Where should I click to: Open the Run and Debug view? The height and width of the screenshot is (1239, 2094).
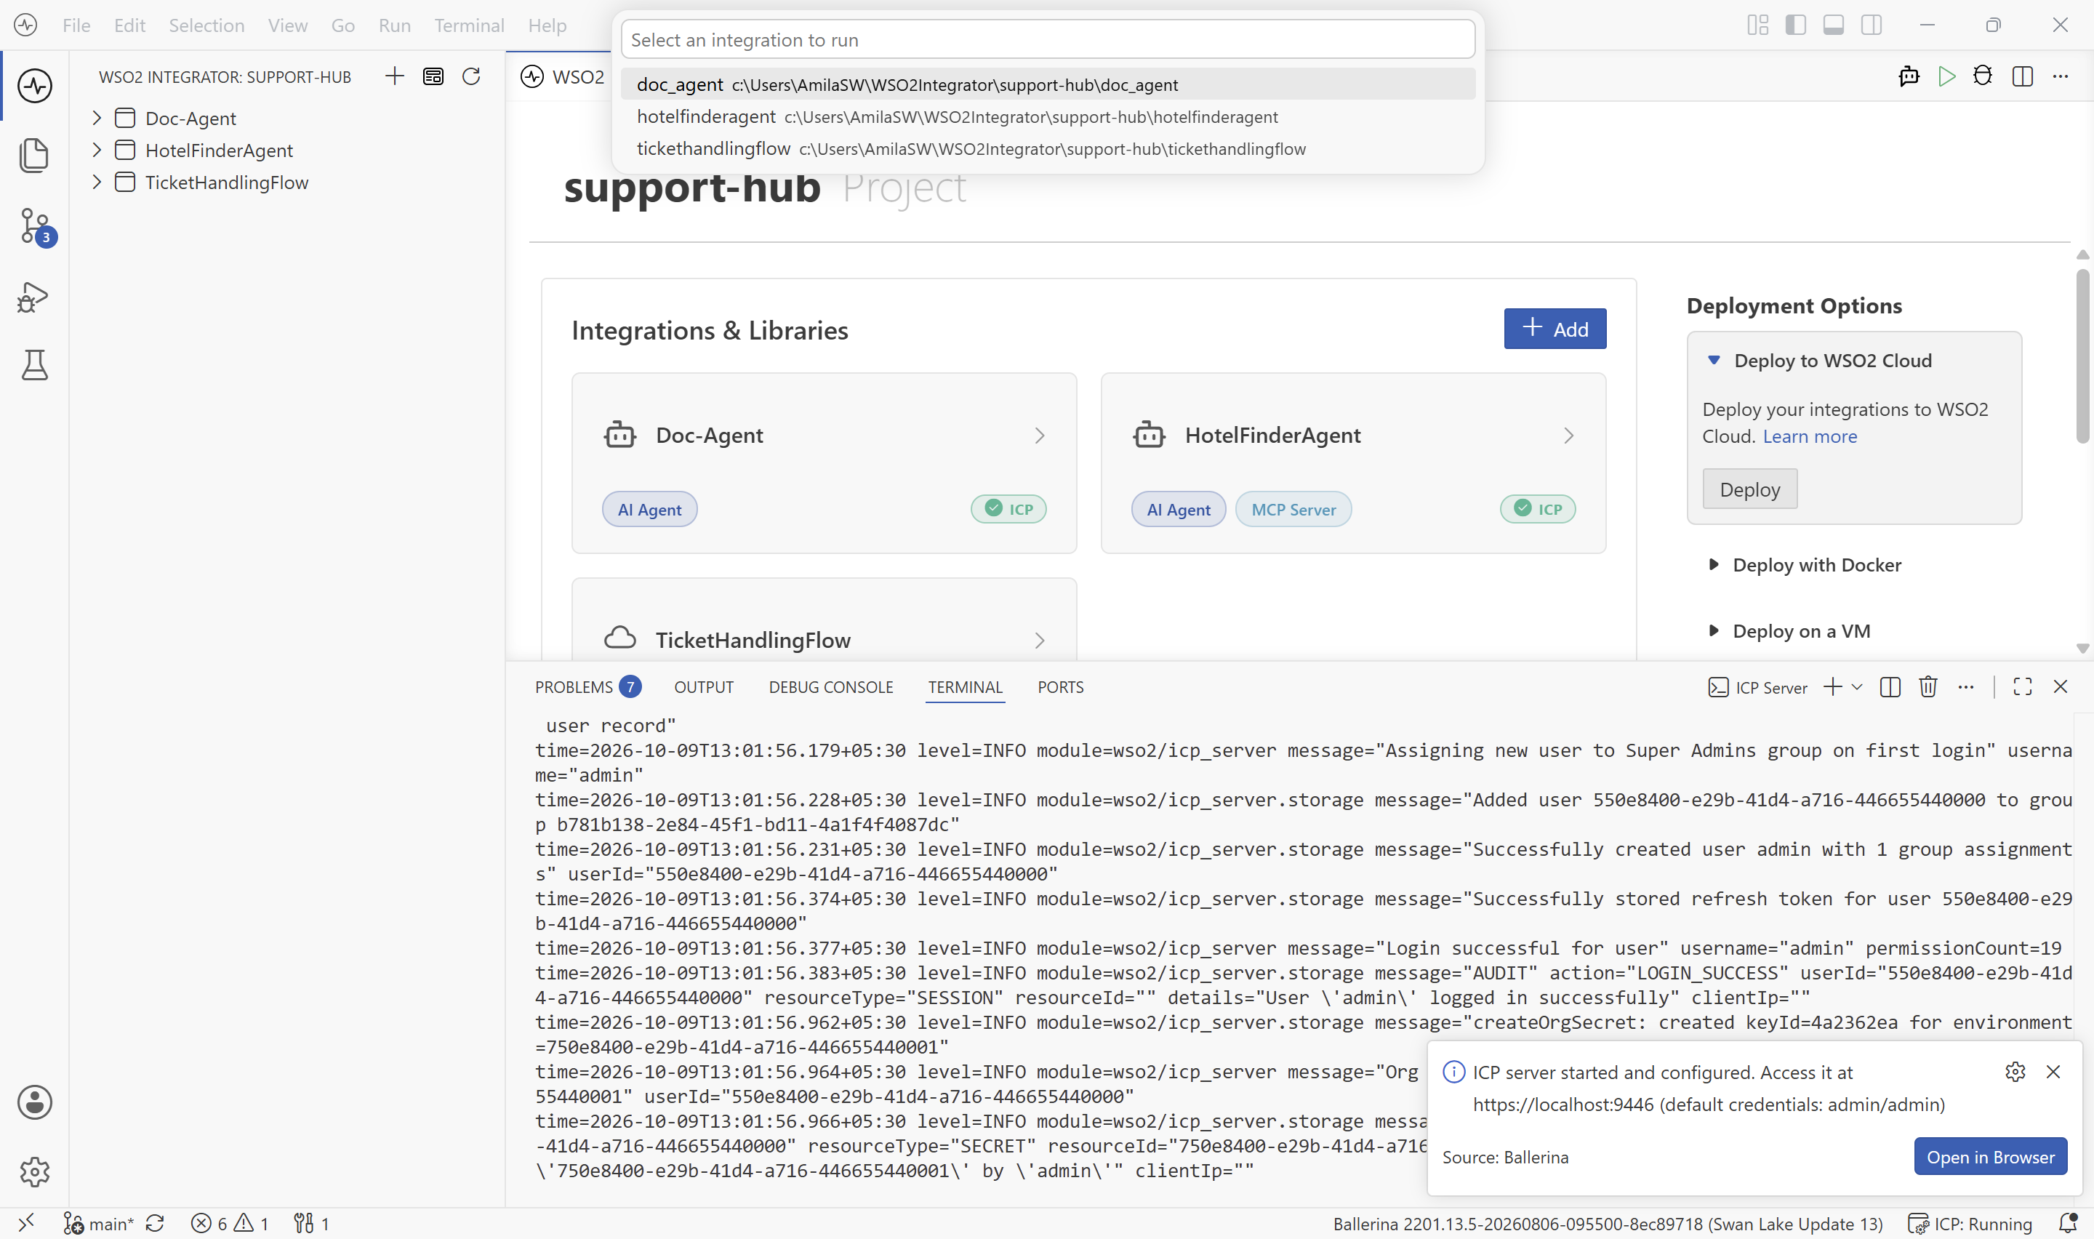[x=33, y=297]
